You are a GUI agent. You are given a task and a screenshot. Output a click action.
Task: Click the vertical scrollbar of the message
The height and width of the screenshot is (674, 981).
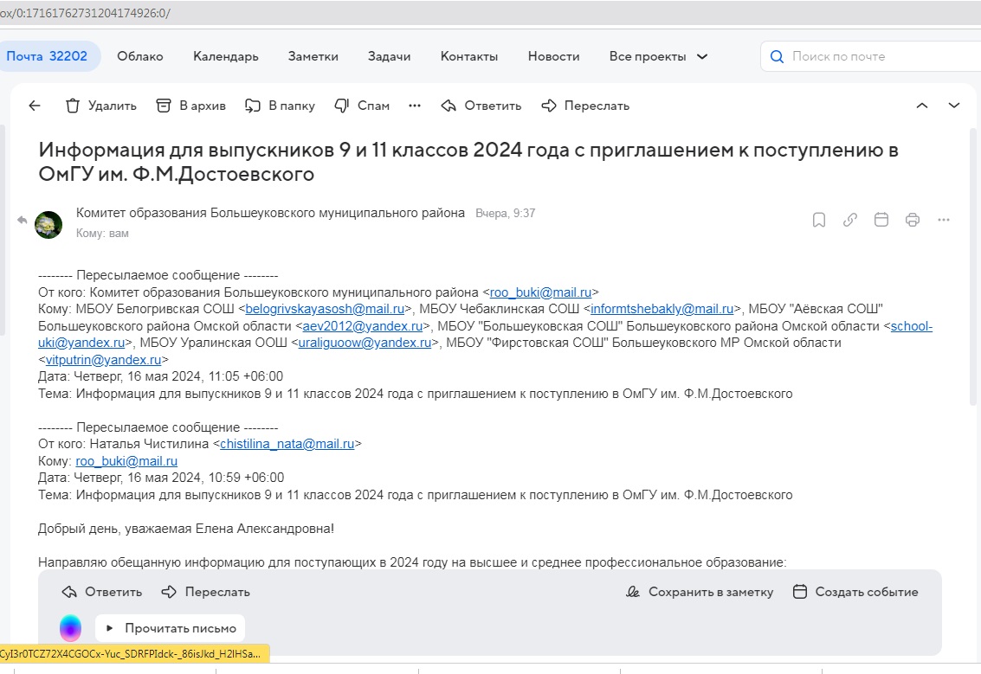pos(972,266)
